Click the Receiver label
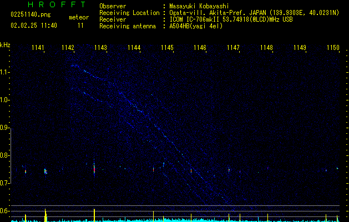 pos(113,19)
